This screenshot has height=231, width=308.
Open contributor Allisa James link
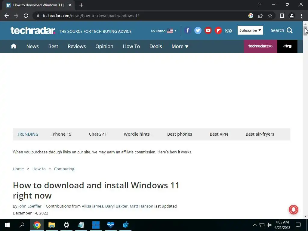[93, 206]
